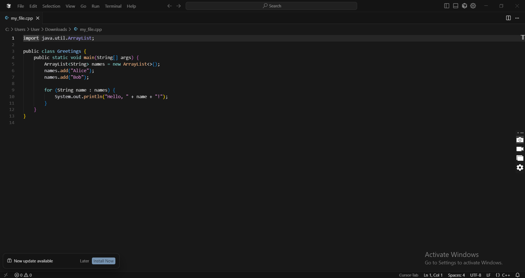
Task: Go back with the left arrow
Action: pos(170,6)
